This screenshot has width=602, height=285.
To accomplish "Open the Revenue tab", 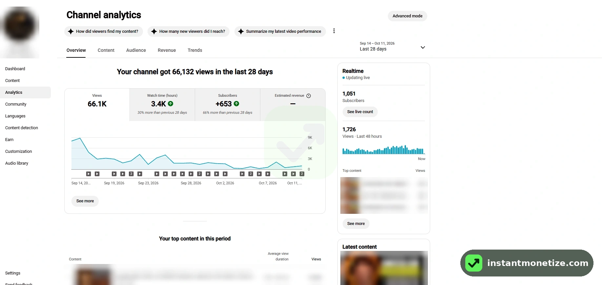I will [167, 50].
